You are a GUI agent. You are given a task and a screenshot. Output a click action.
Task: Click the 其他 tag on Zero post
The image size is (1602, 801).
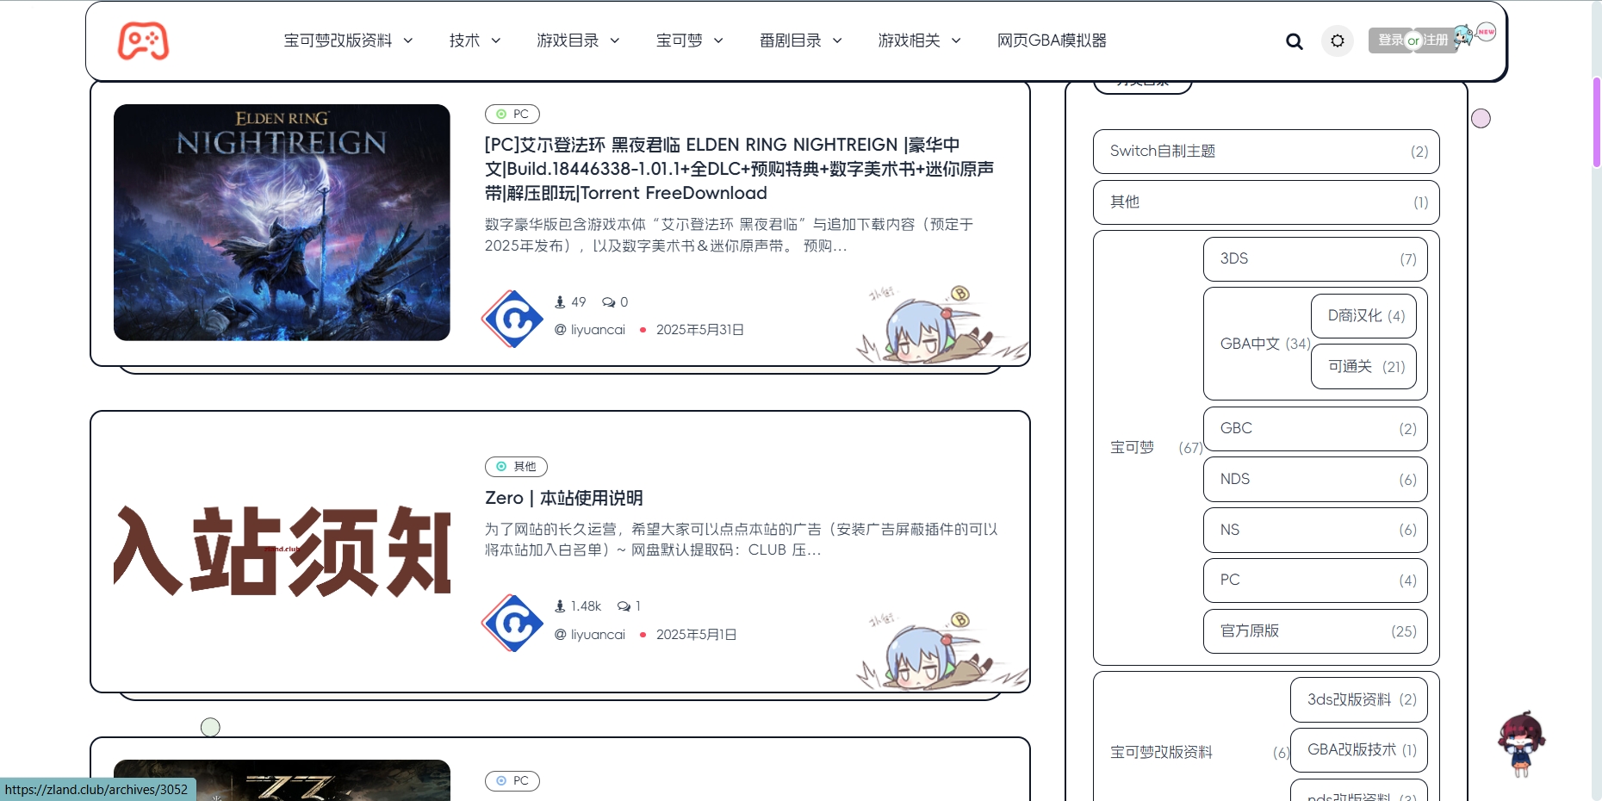pyautogui.click(x=516, y=466)
